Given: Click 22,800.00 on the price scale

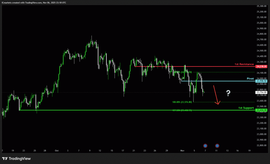Looking at the screenshot, I should [x=261, y=145].
